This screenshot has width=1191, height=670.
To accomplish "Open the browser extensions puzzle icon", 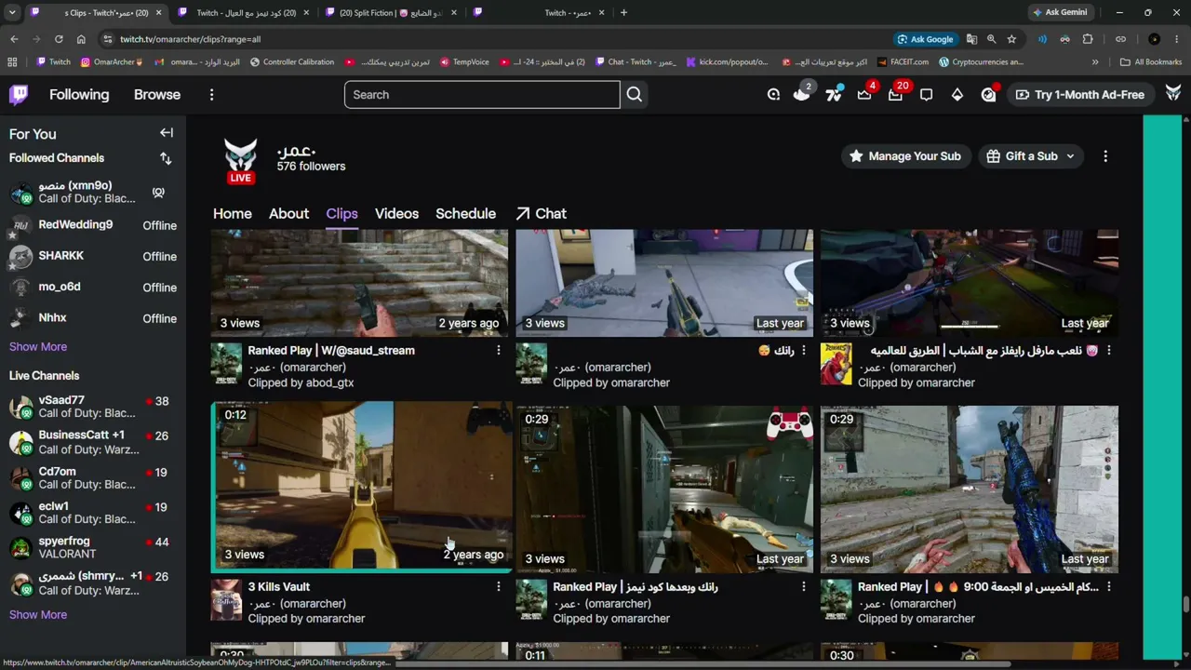I will pyautogui.click(x=1088, y=39).
